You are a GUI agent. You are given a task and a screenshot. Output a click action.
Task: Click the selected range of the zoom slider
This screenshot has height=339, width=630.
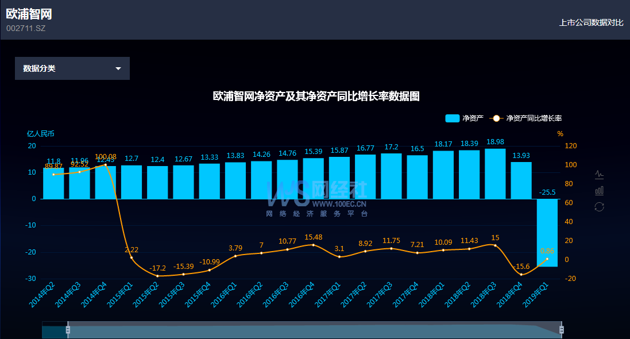pyautogui.click(x=315, y=330)
